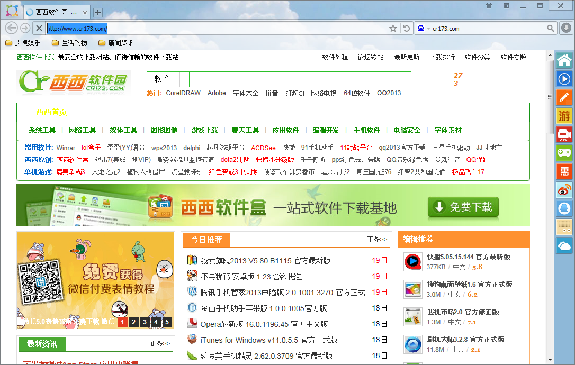The height and width of the screenshot is (365, 575).
Task: Open the 下载排行 top menu link
Action: [x=442, y=57]
